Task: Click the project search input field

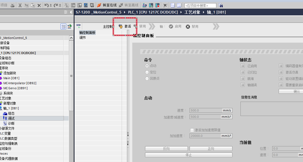Action: point(200,6)
